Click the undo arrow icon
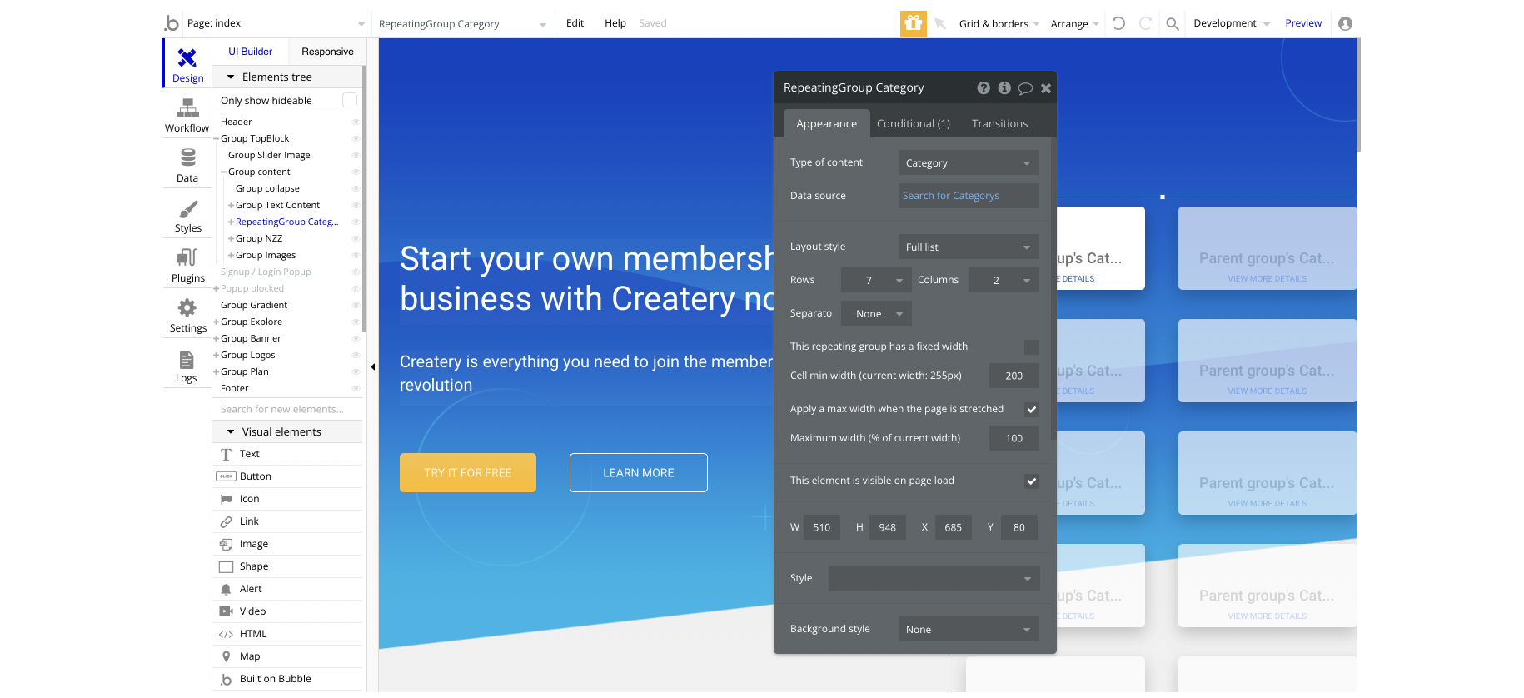Viewport: 1524px width, 698px height. pyautogui.click(x=1118, y=23)
